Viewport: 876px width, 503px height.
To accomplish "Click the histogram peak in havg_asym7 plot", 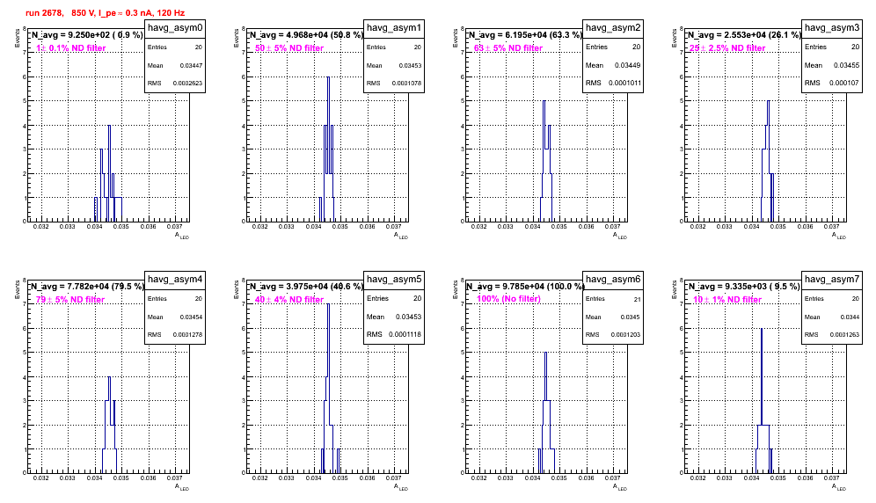I will coord(762,330).
